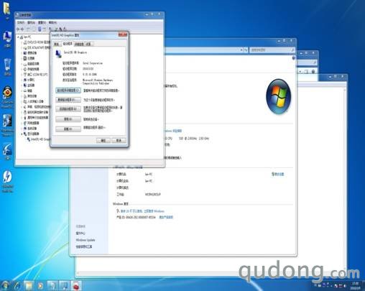The width and height of the screenshot is (365, 291).
Task: Open the Windows Start menu orb
Action: coord(5,285)
